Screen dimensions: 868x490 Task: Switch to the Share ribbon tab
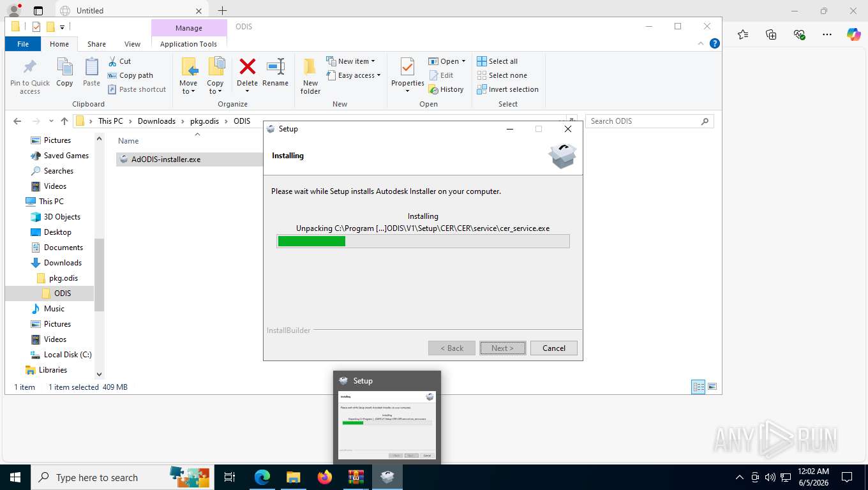pyautogui.click(x=96, y=44)
